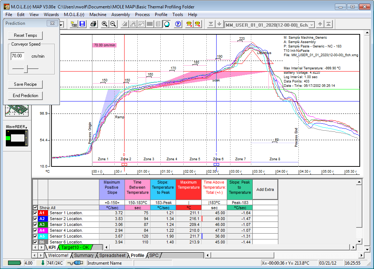Click the Maximum Temperature column header
The image size is (374, 269).
[189, 189]
